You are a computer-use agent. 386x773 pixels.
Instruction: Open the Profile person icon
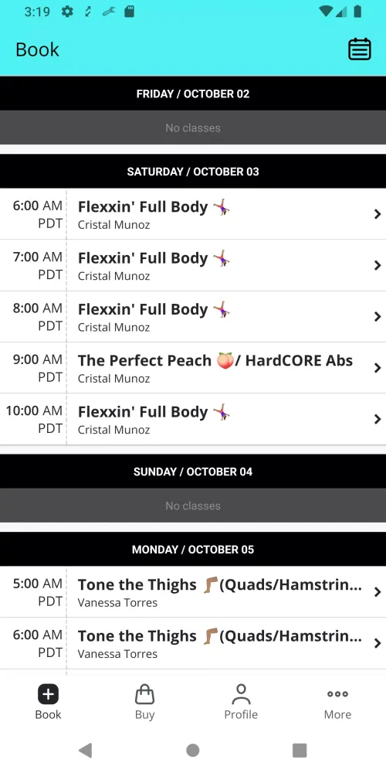click(241, 694)
